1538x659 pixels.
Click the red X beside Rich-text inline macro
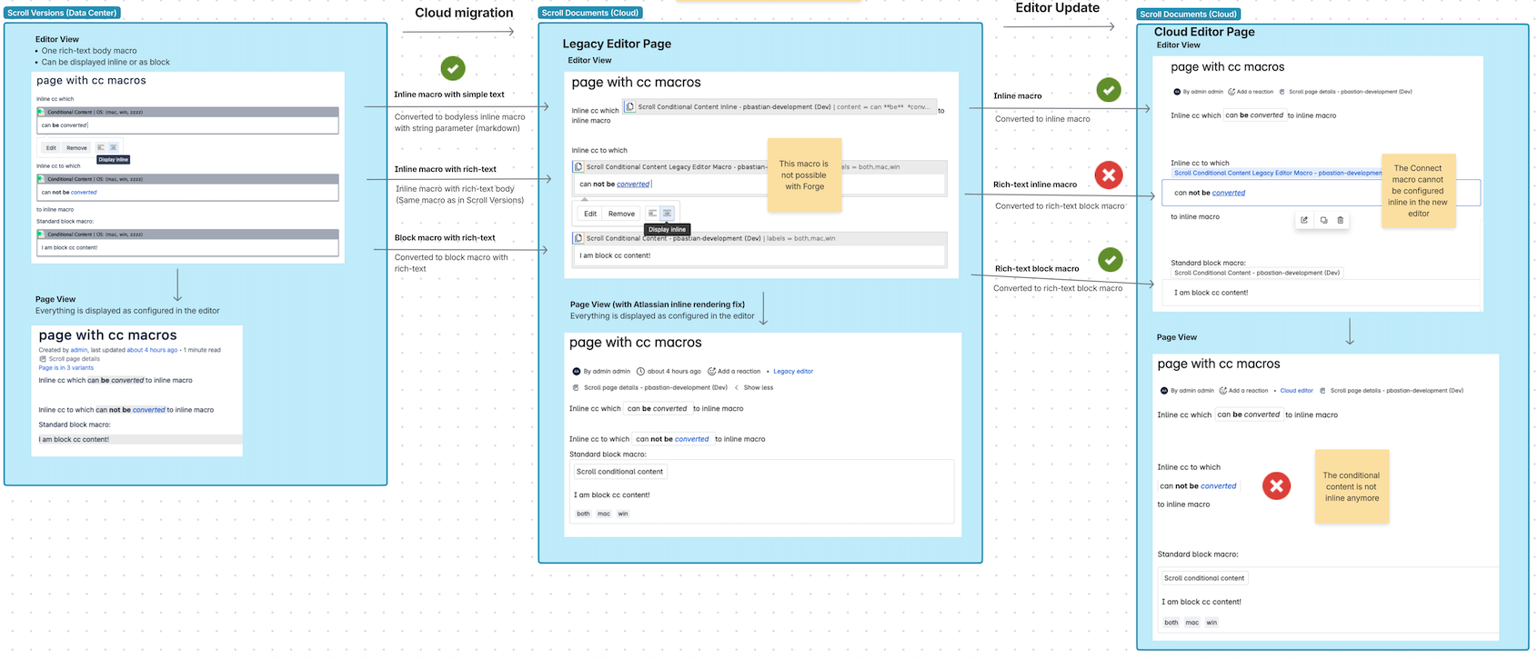click(x=1108, y=175)
